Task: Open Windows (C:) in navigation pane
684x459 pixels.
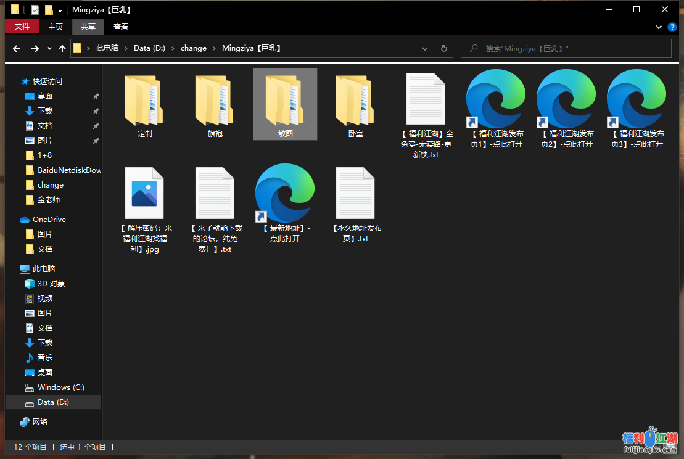Action: [60, 387]
